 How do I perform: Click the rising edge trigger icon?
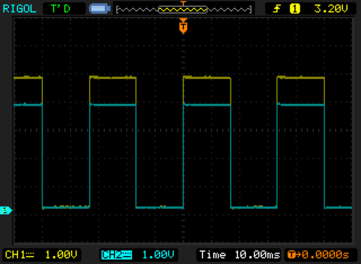coord(277,9)
